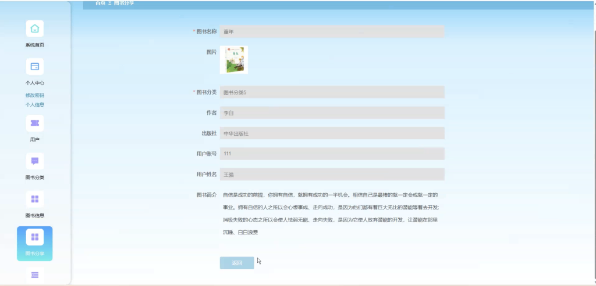This screenshot has width=596, height=286.
Task: Click the partially visible bottom sidebar list icon
Action: (x=34, y=275)
